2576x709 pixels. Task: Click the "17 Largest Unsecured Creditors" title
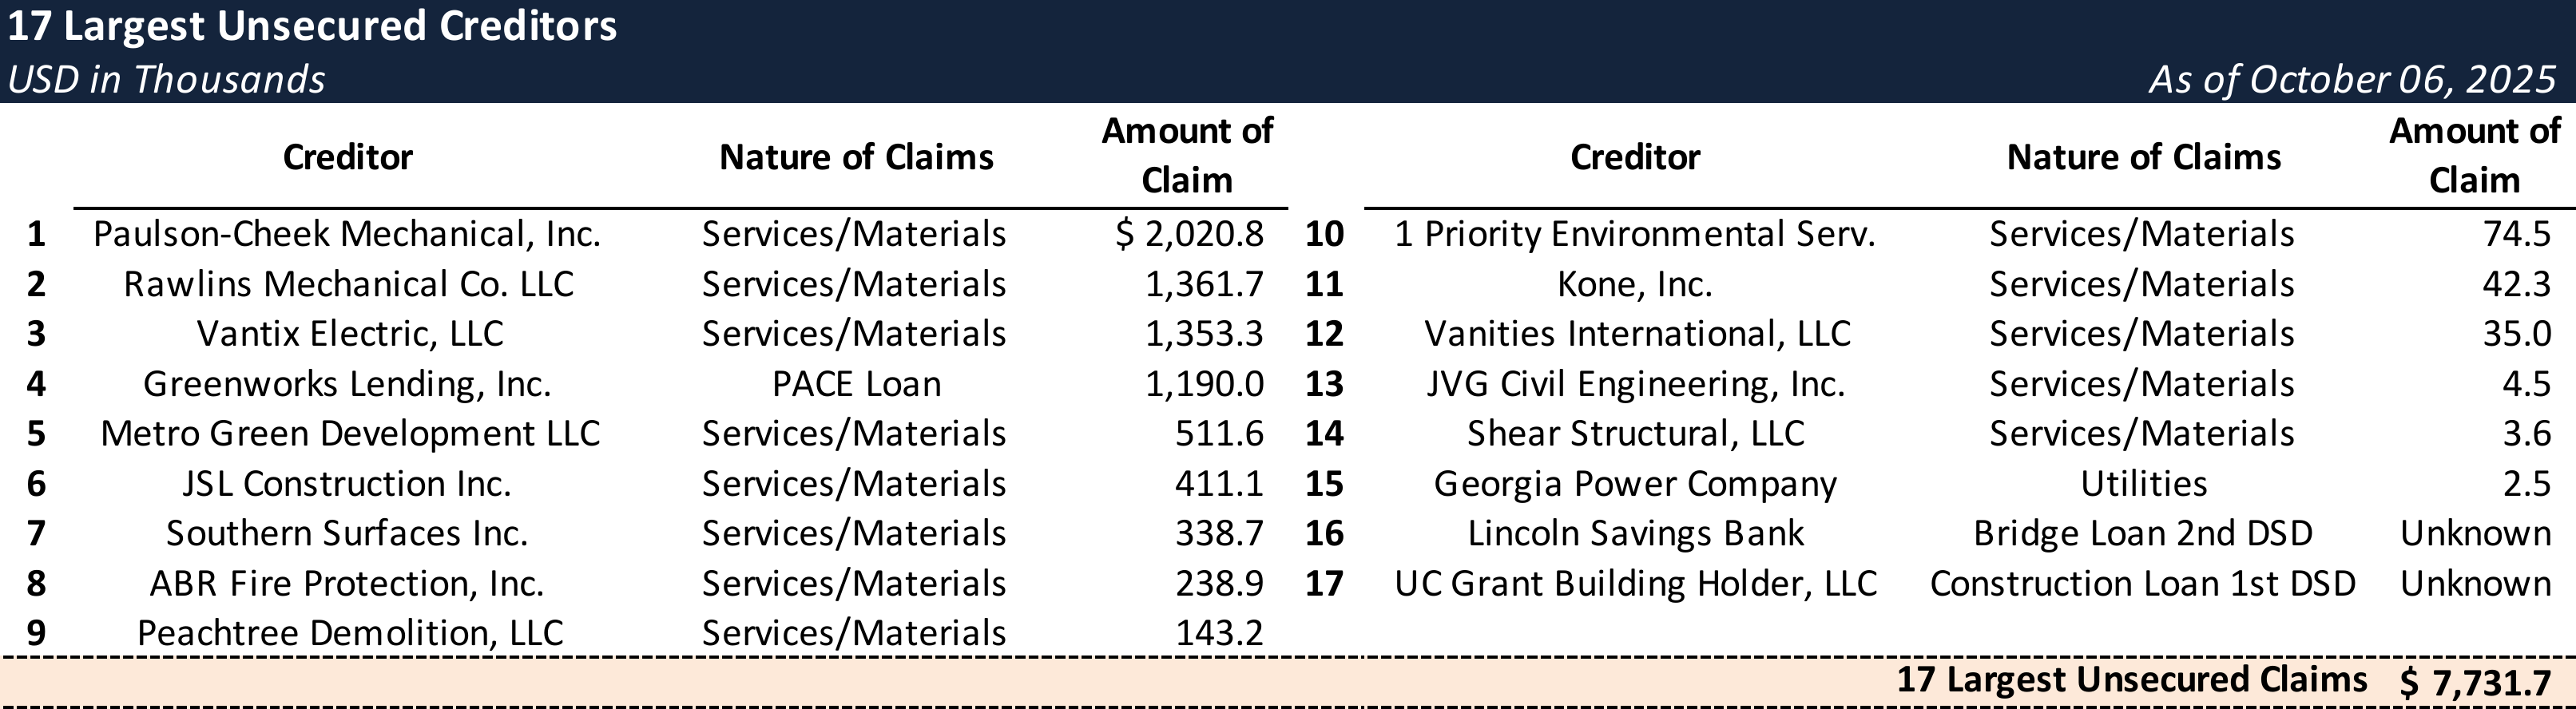point(312,27)
